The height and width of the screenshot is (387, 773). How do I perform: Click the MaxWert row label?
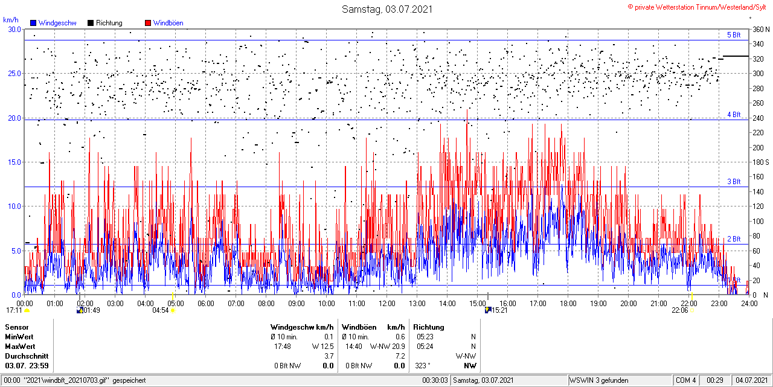pos(21,347)
